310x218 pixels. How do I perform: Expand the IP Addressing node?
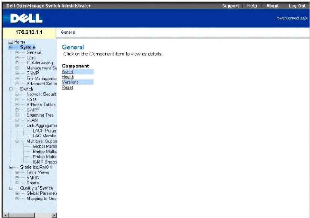coord(17,63)
